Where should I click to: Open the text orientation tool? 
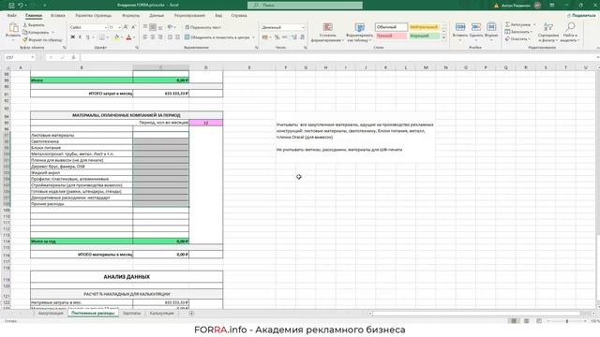(x=171, y=27)
